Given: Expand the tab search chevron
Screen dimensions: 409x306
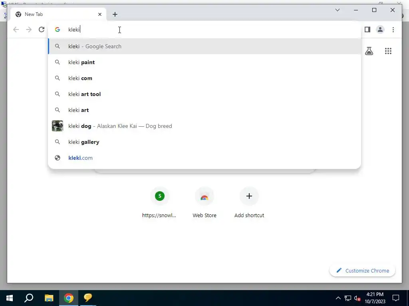Looking at the screenshot, I should 337,10.
